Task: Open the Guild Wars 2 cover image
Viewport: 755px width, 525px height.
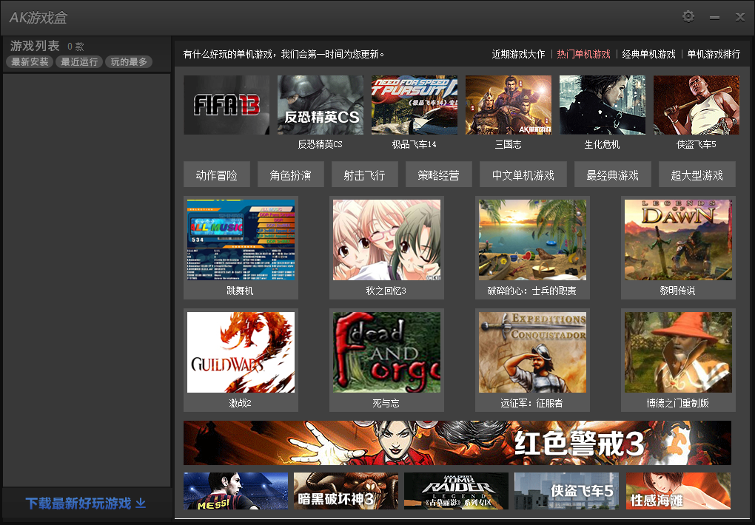Action: click(x=241, y=352)
